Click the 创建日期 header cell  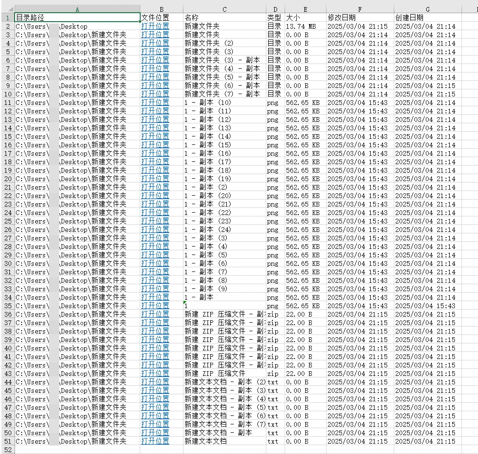point(427,17)
